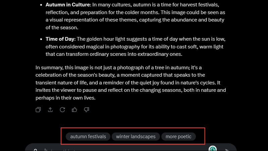The image size is (268, 151).
Task: Choose the "winter landscapes" suggestion chip
Action: (x=136, y=137)
